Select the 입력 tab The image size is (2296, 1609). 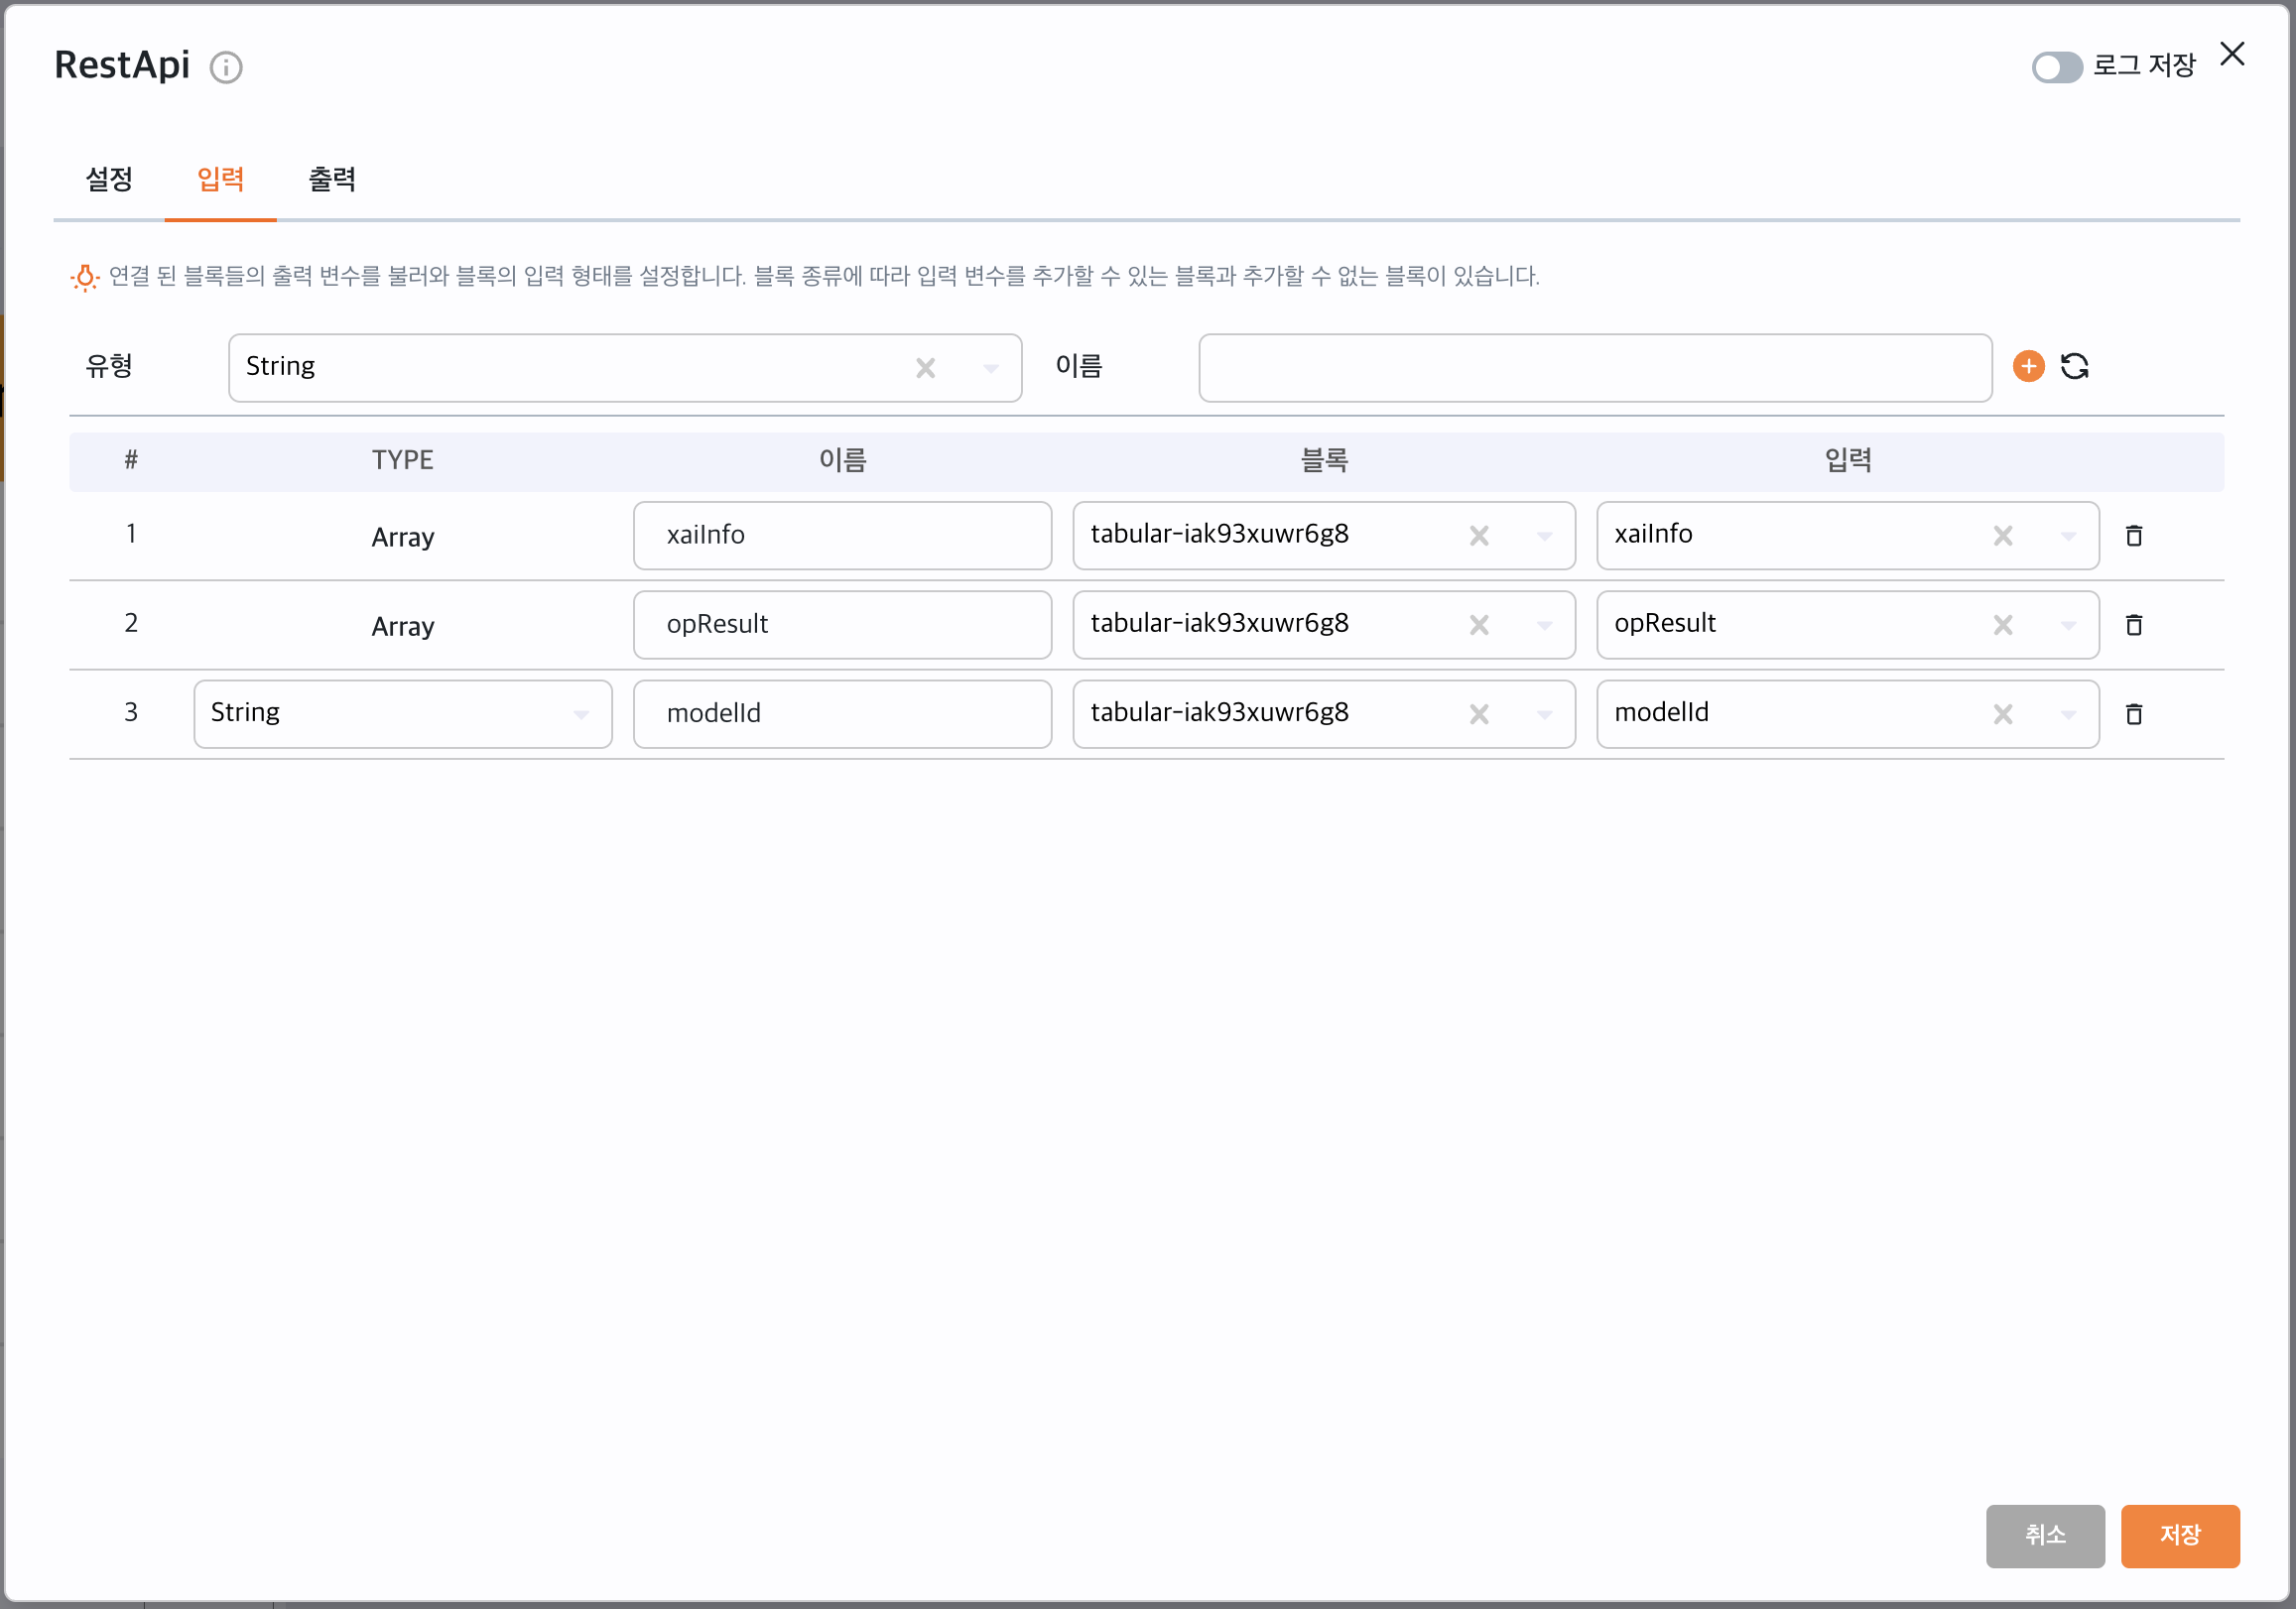click(x=220, y=179)
